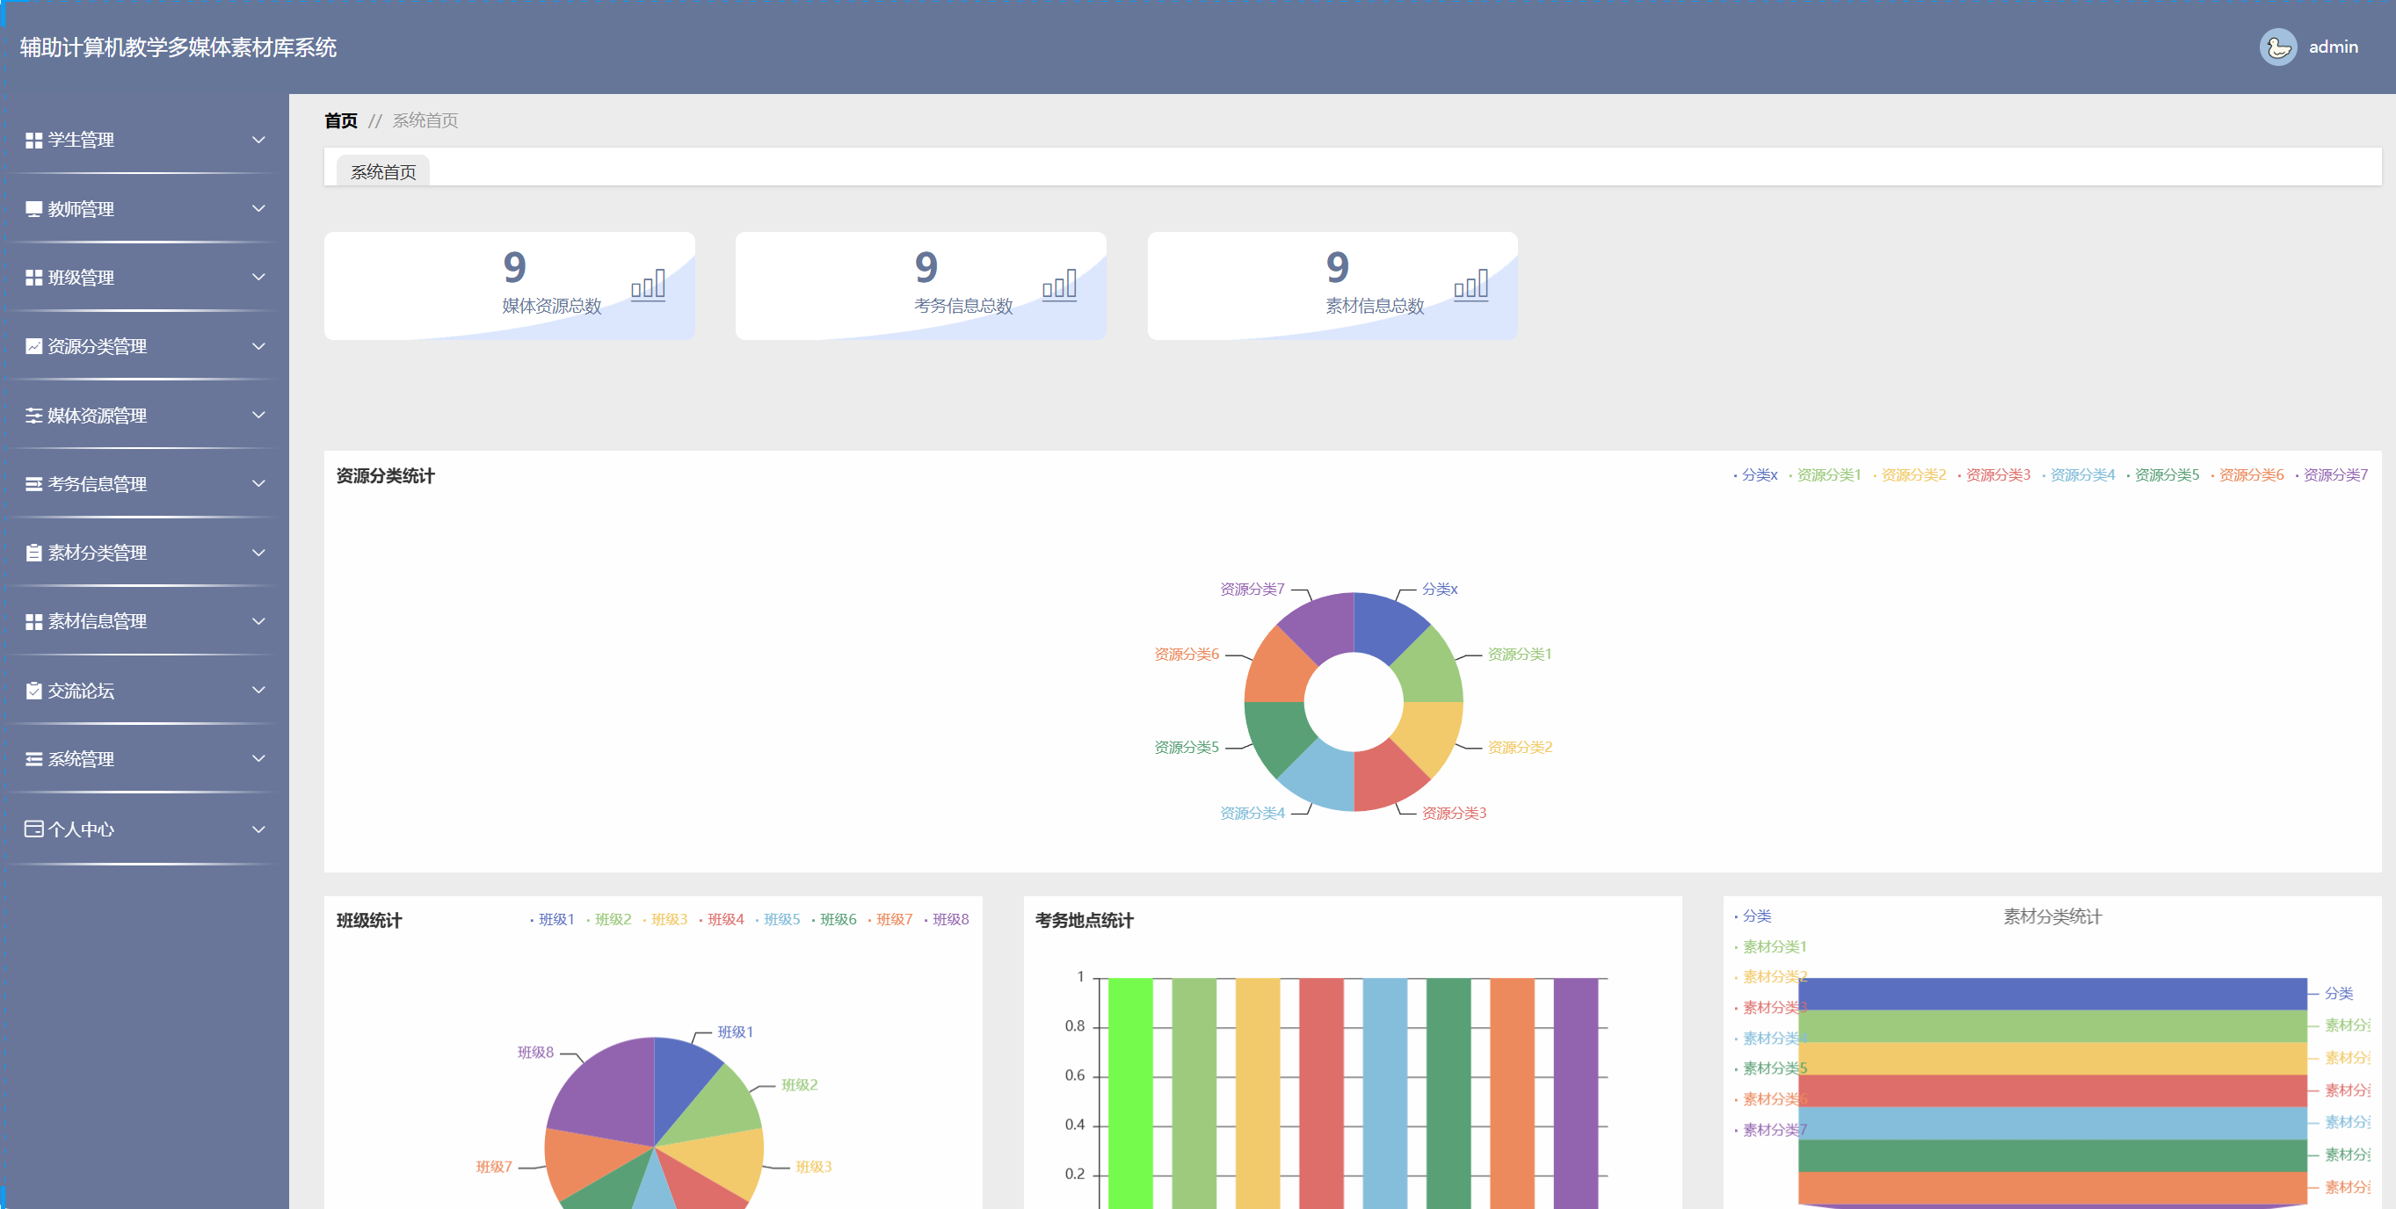Viewport: 2396px width, 1209px height.
Task: Open the 媒体资源总数 statistics card
Action: pyautogui.click(x=510, y=286)
